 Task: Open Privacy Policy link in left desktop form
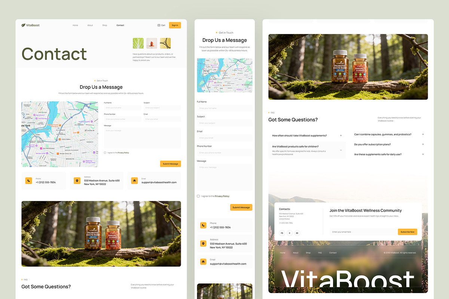point(123,152)
